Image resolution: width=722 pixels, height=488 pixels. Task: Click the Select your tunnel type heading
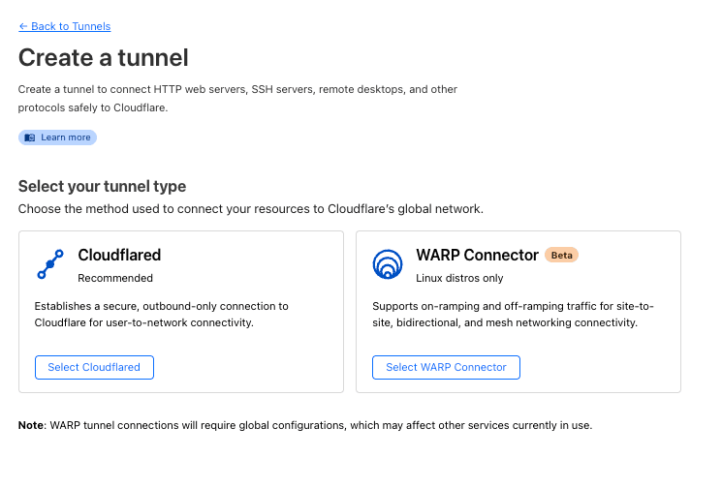(x=102, y=186)
